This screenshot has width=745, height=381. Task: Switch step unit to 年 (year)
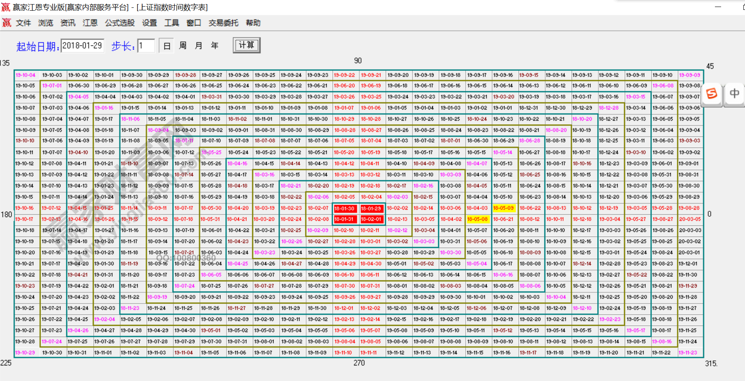pos(215,46)
